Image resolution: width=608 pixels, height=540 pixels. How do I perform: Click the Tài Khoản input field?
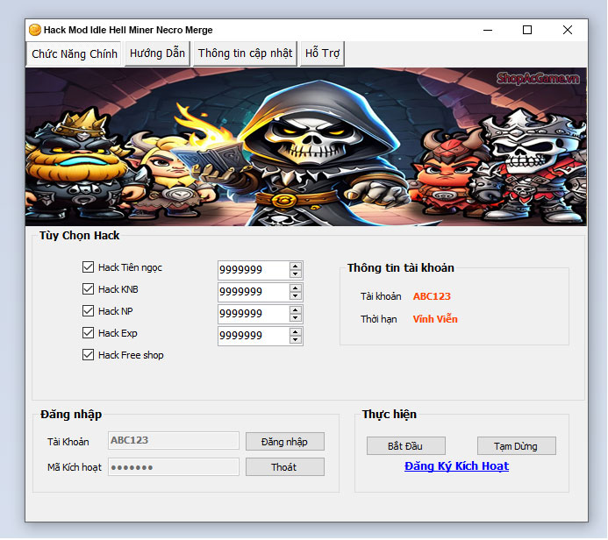tap(174, 441)
